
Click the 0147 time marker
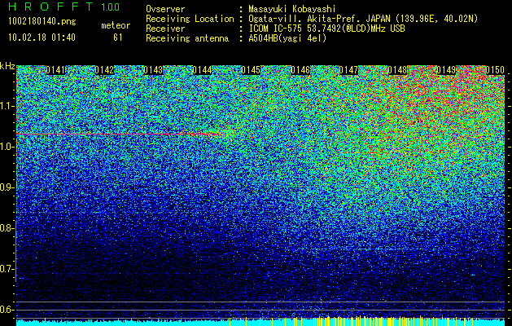point(348,70)
